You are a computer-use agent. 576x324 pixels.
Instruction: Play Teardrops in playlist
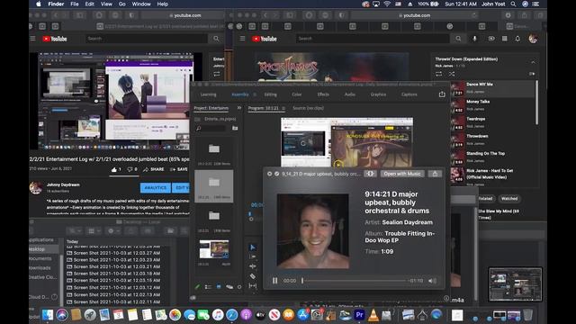(493, 122)
